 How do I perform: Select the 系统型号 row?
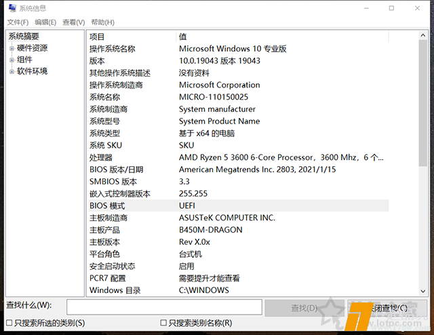pos(238,121)
